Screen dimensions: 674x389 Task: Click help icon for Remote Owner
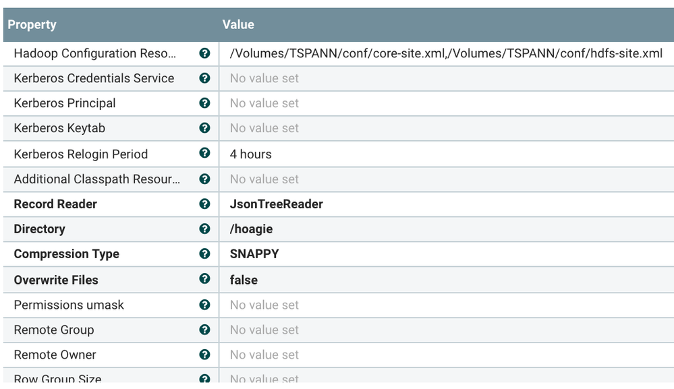(205, 355)
